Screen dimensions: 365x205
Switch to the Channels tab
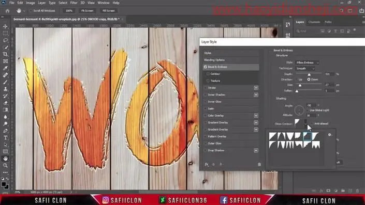tap(314, 22)
